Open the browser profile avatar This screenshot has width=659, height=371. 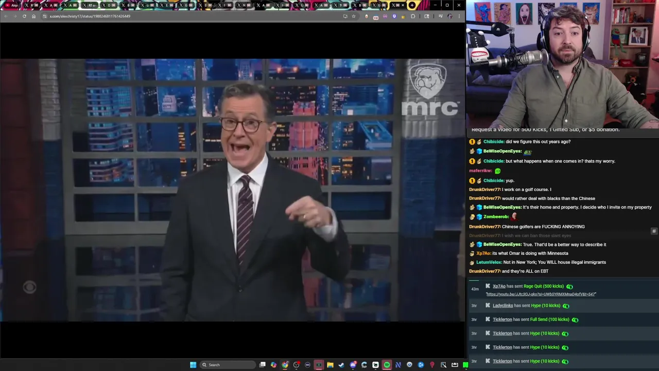pyautogui.click(x=450, y=16)
